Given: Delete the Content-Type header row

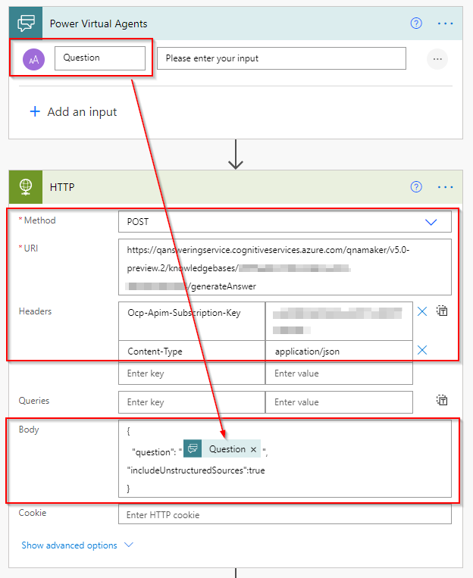Looking at the screenshot, I should (x=422, y=350).
